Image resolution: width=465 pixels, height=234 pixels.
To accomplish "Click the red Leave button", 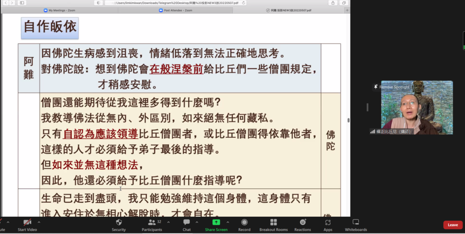I will (x=453, y=225).
